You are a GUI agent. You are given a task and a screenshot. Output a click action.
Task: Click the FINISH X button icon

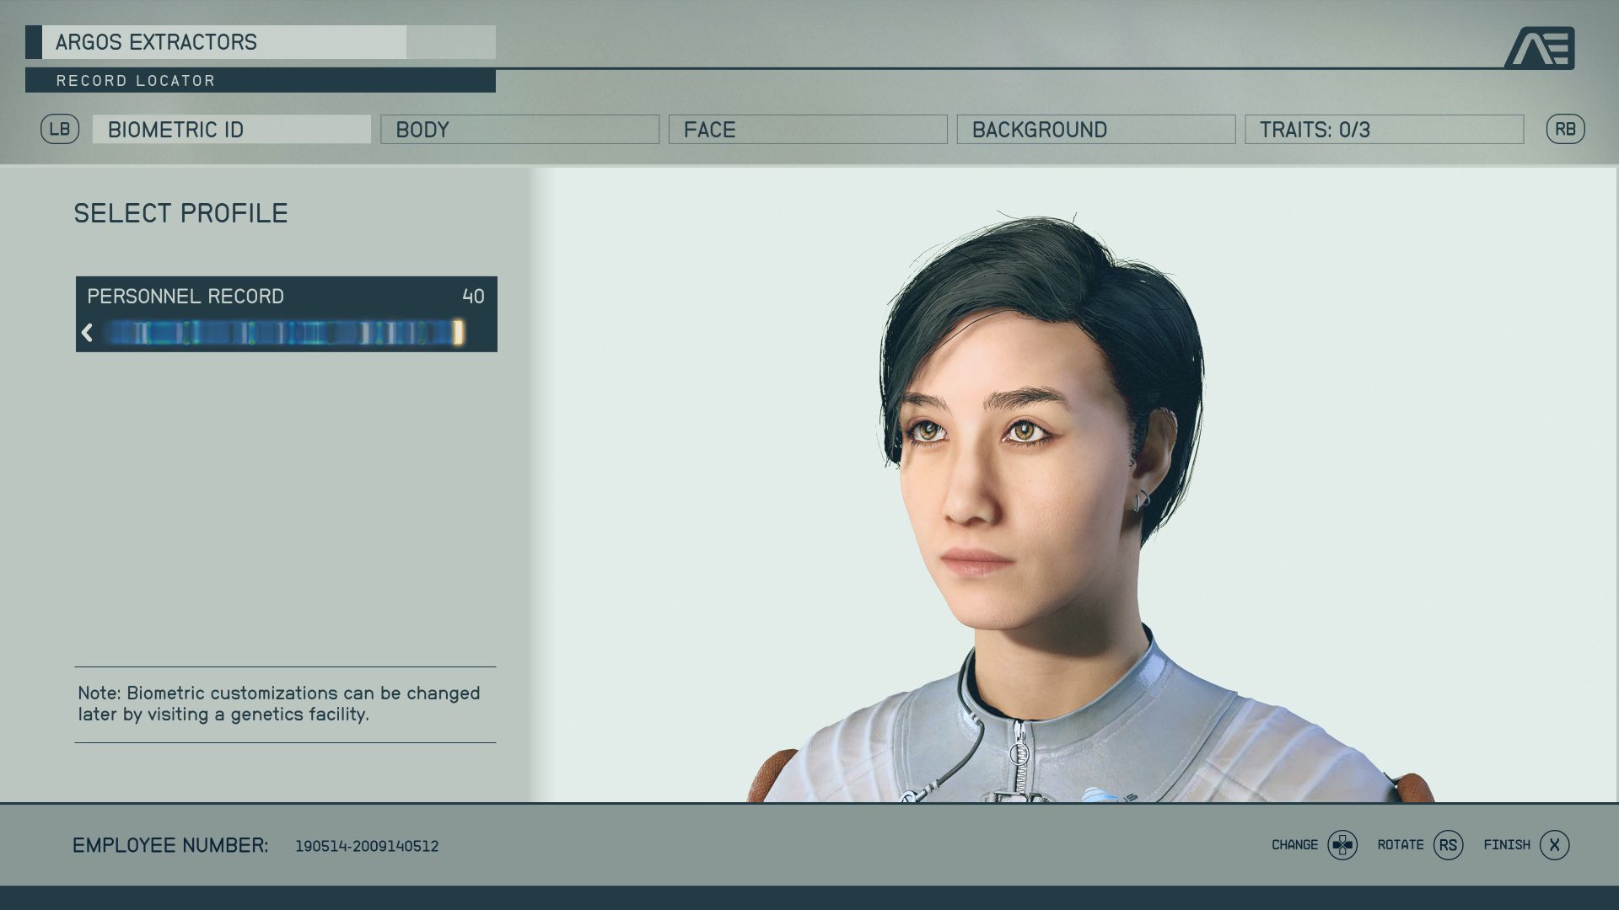point(1556,844)
